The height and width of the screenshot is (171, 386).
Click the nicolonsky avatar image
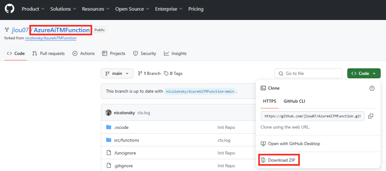(108, 113)
